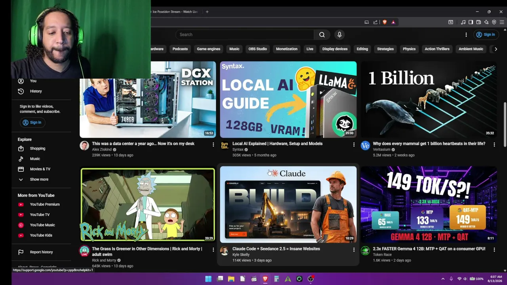Click the sidebar Sign in button
Screen dimensions: 507x285
coord(32,122)
